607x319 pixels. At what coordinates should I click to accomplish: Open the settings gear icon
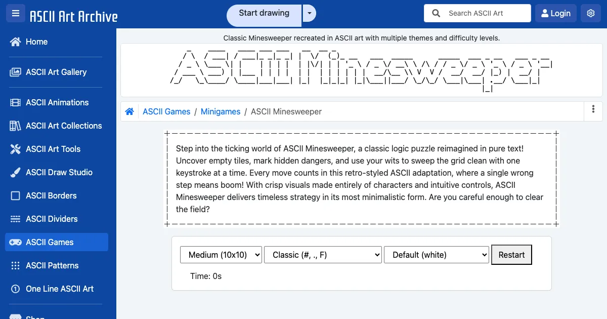click(x=590, y=14)
